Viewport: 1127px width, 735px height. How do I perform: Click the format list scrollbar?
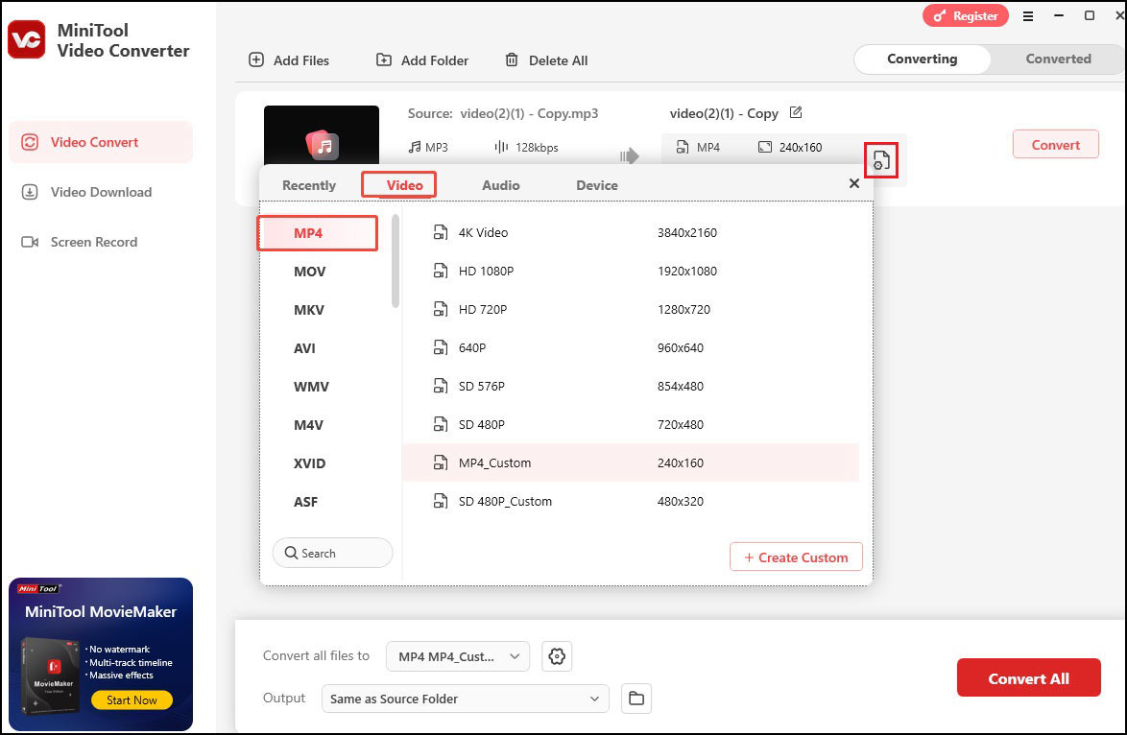coord(396,260)
